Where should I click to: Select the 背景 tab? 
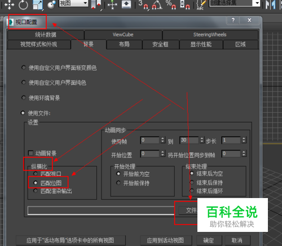[x=89, y=45]
